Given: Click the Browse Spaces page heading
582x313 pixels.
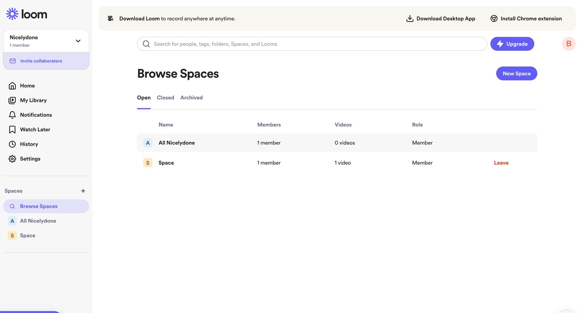Looking at the screenshot, I should [178, 73].
